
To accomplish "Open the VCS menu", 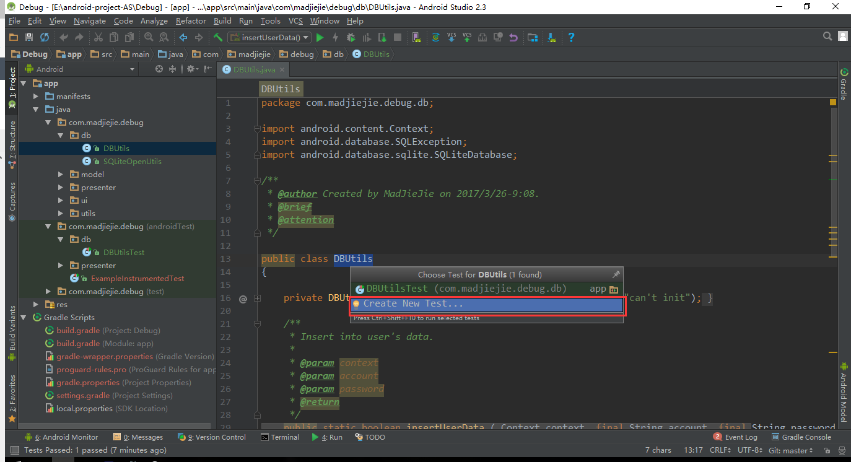I will pyautogui.click(x=295, y=20).
